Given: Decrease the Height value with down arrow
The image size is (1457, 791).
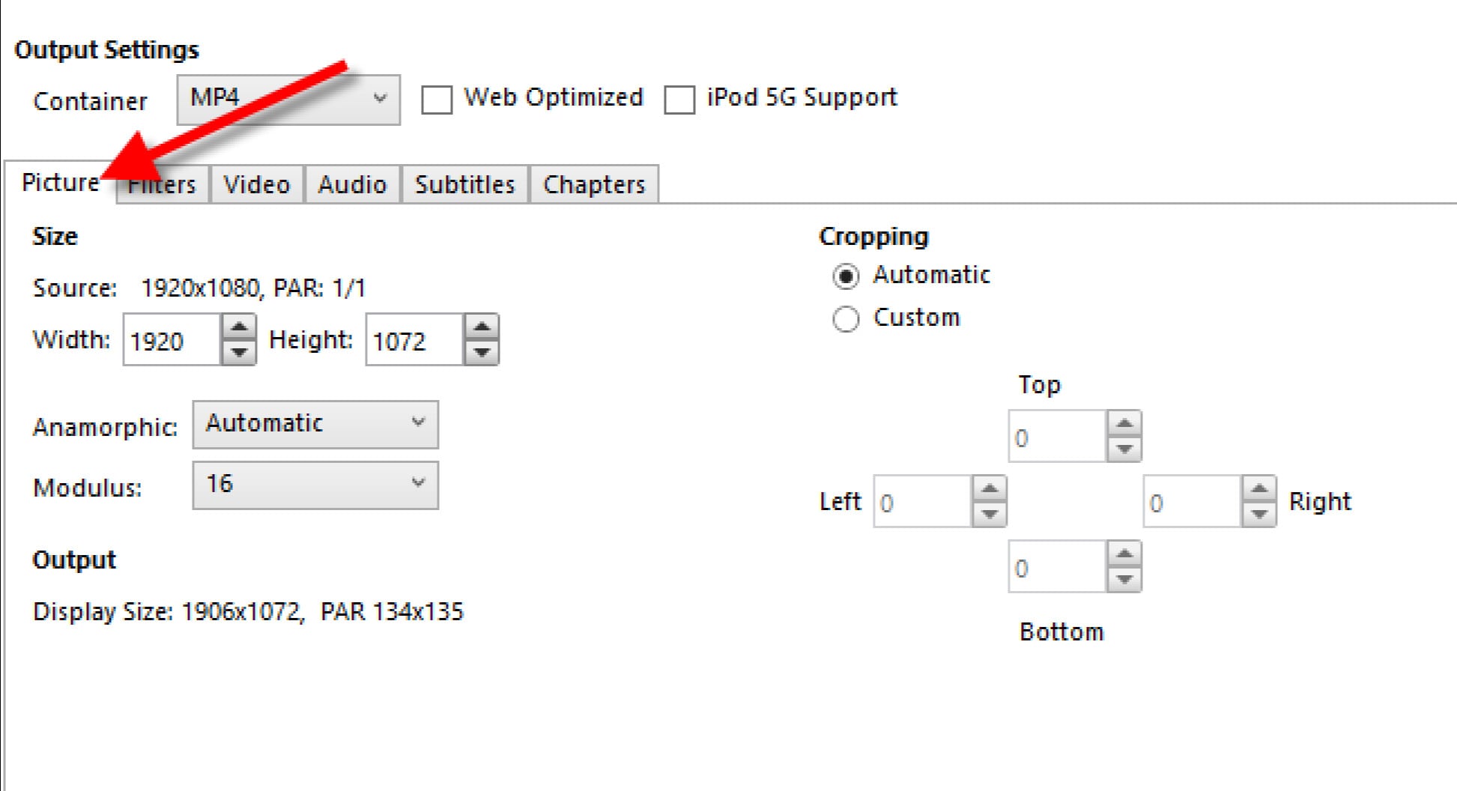Looking at the screenshot, I should (482, 351).
